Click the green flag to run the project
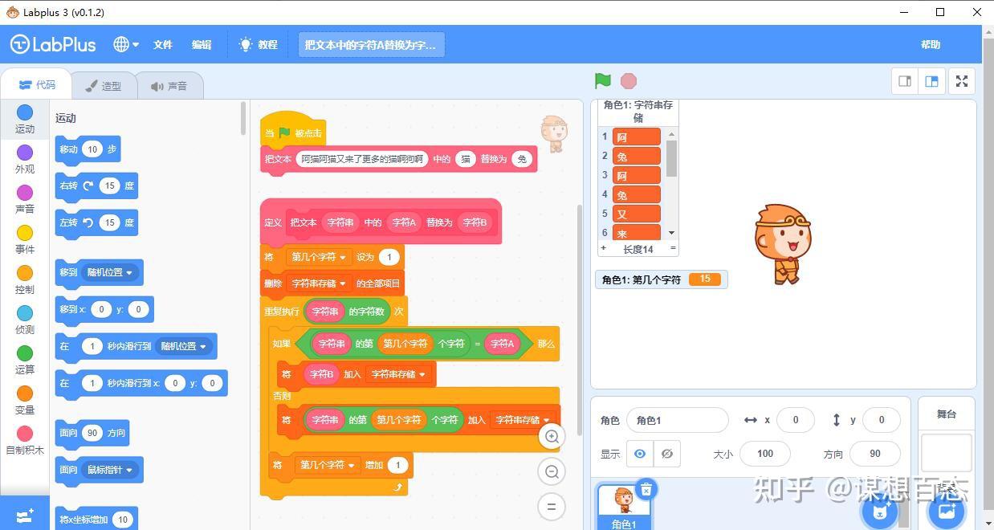Screen dimensions: 994x530 pos(601,80)
